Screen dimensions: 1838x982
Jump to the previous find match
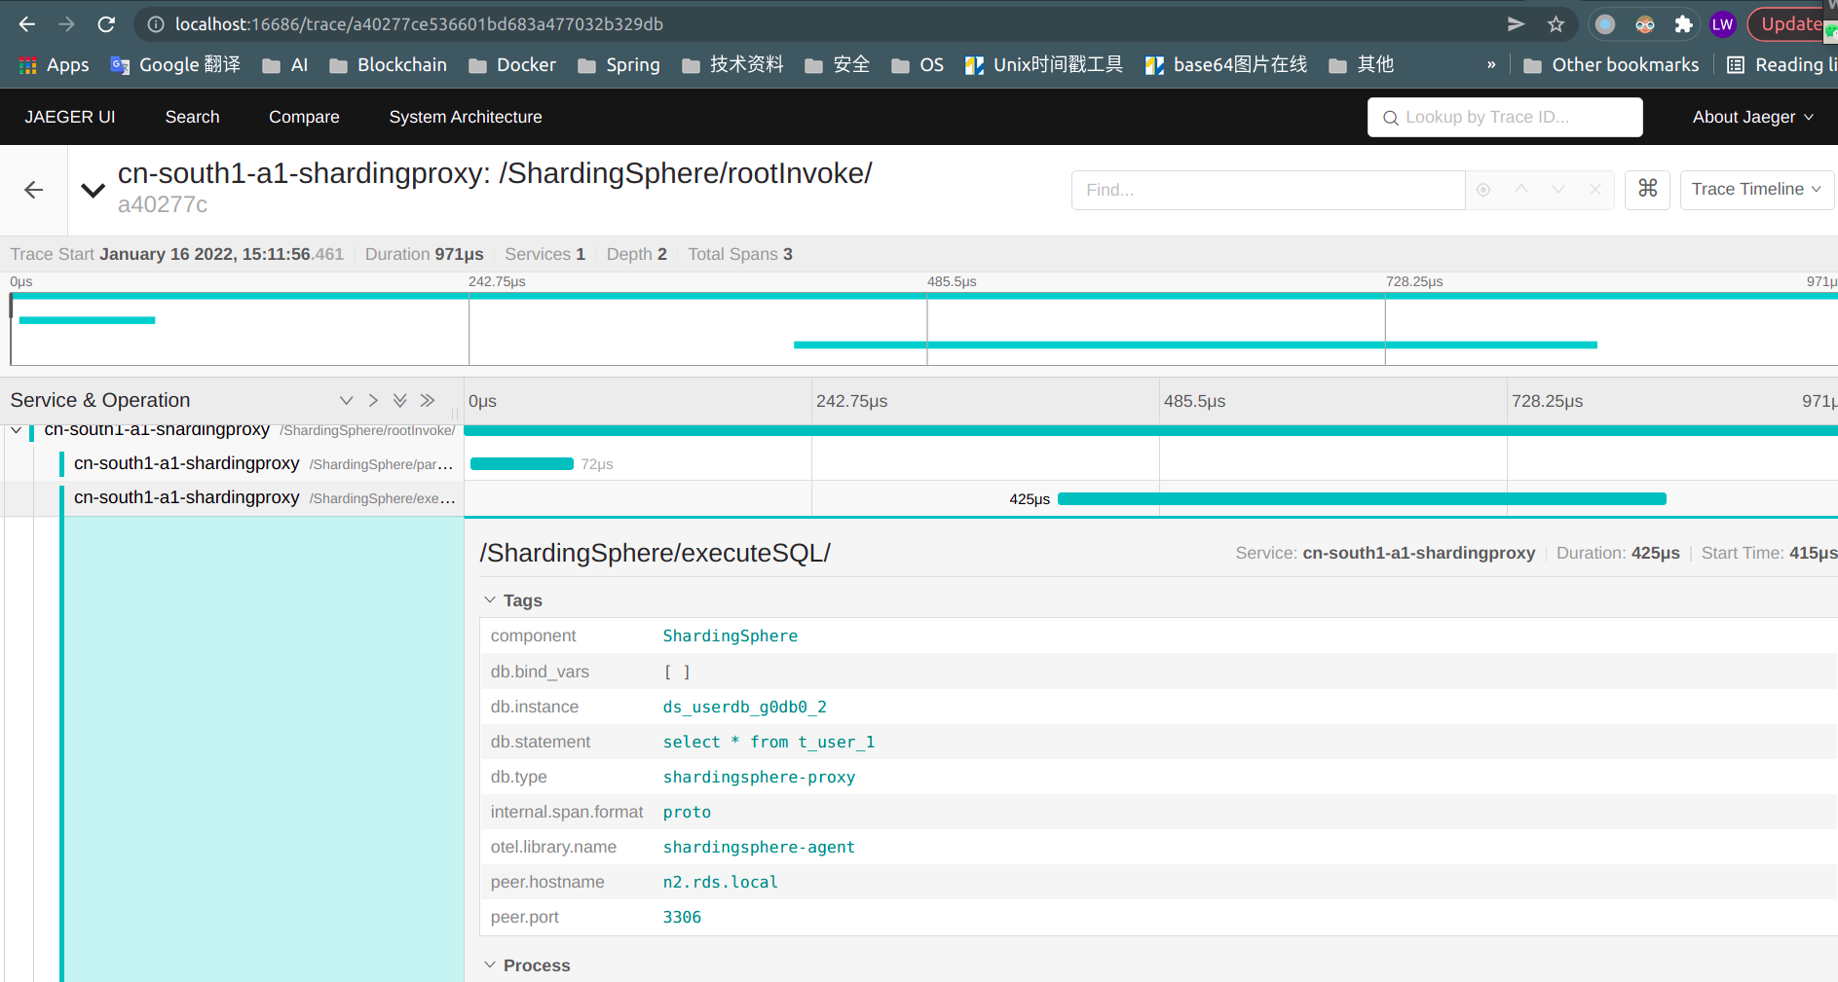click(1520, 190)
